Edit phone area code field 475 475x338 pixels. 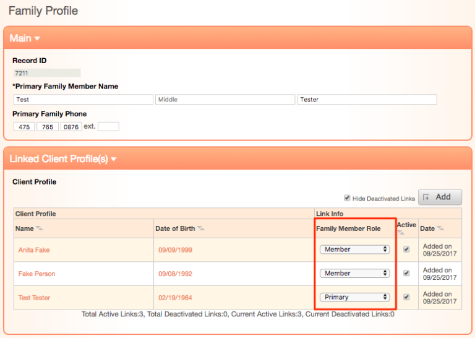24,127
